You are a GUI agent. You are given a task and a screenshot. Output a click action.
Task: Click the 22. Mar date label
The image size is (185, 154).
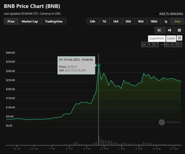click(x=174, y=149)
